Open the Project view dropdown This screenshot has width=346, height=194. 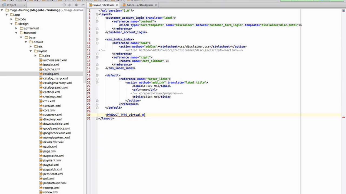[24, 5]
